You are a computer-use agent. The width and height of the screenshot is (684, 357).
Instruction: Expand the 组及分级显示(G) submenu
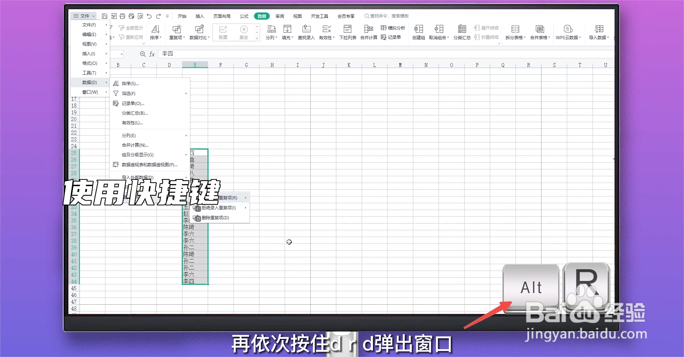[x=186, y=155]
